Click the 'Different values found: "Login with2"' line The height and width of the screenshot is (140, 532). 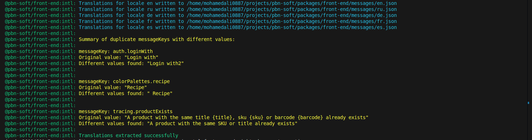click(x=131, y=63)
